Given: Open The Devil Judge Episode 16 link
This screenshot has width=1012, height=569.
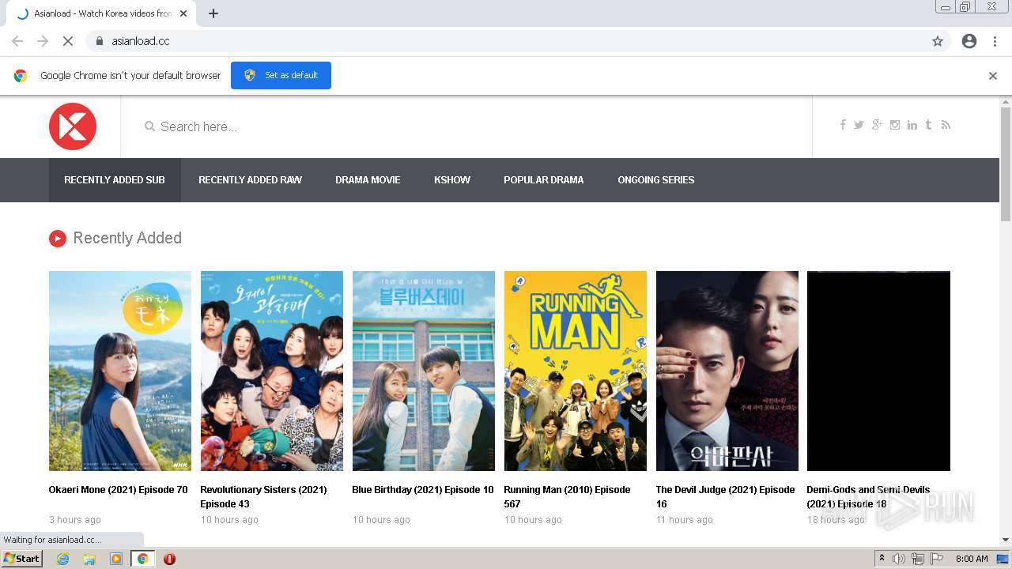Looking at the screenshot, I should [726, 497].
